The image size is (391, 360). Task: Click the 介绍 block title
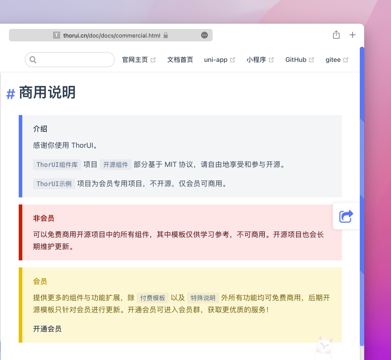[x=40, y=129]
